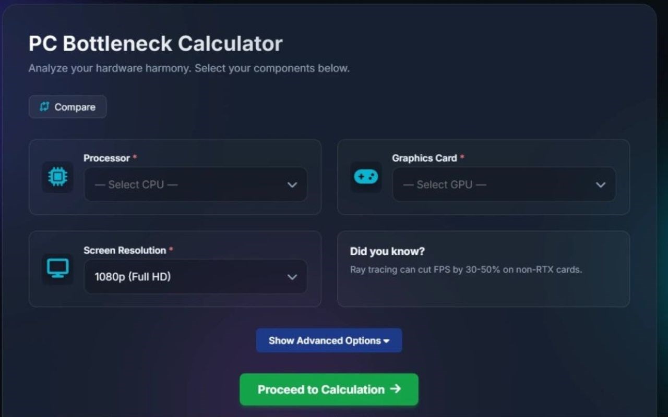Viewport: 668px width, 417px height.
Task: Open the 1080p (Full HD) resolution dropdown
Action: pyautogui.click(x=196, y=277)
